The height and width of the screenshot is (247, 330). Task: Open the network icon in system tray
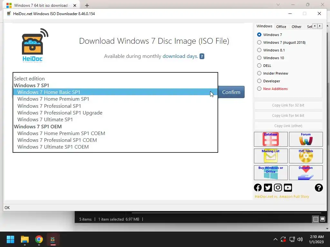pos(292,239)
